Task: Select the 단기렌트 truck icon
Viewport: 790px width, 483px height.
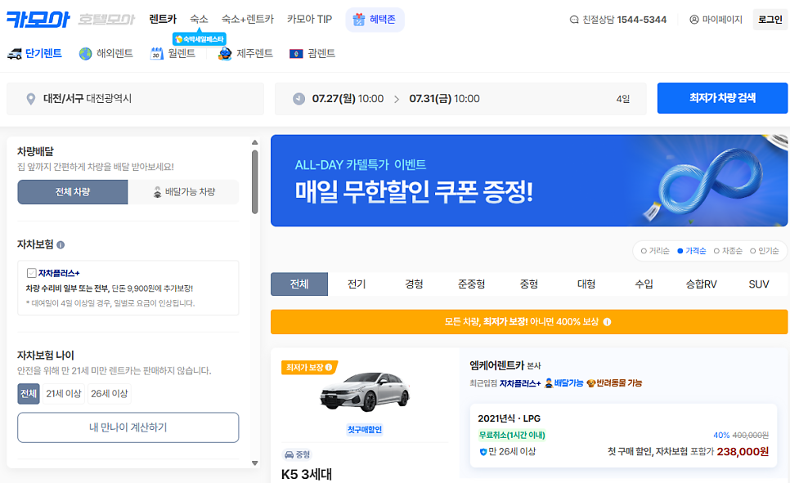Action: pos(15,54)
